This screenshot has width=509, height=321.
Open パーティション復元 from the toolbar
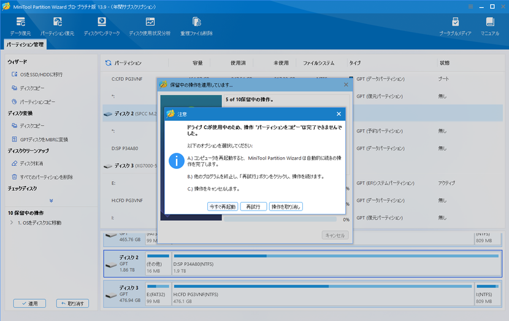pos(58,26)
